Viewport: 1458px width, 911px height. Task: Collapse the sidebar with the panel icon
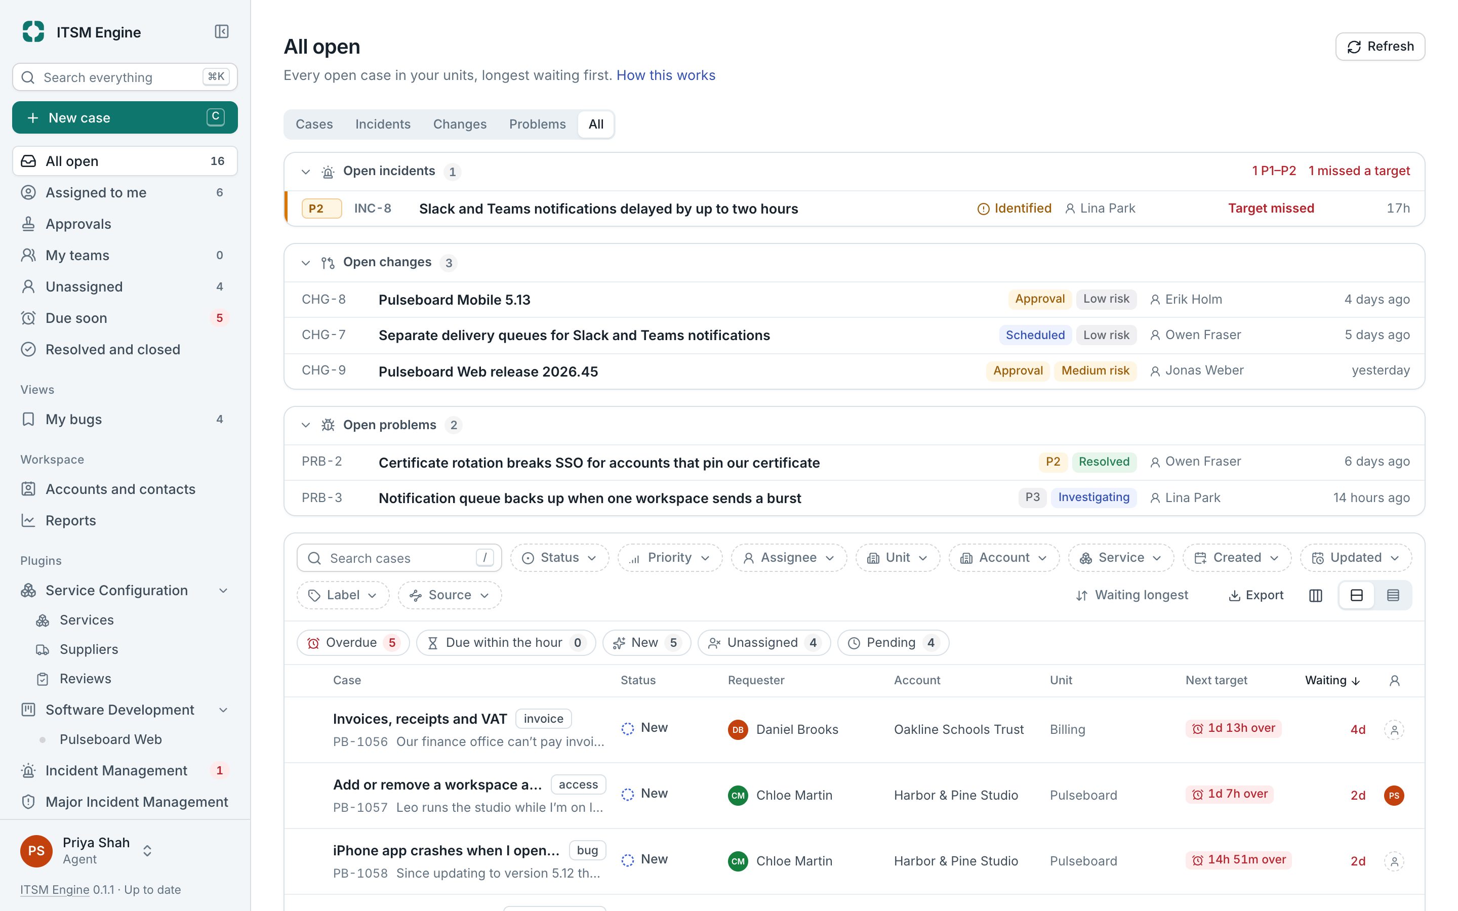(221, 31)
